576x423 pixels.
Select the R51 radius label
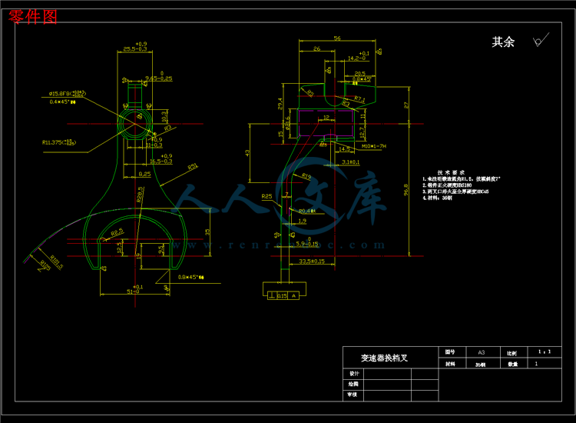(193, 167)
